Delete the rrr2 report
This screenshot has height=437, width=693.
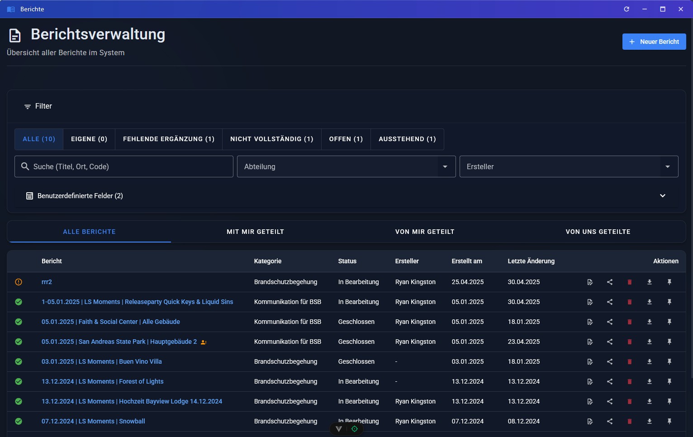click(630, 282)
